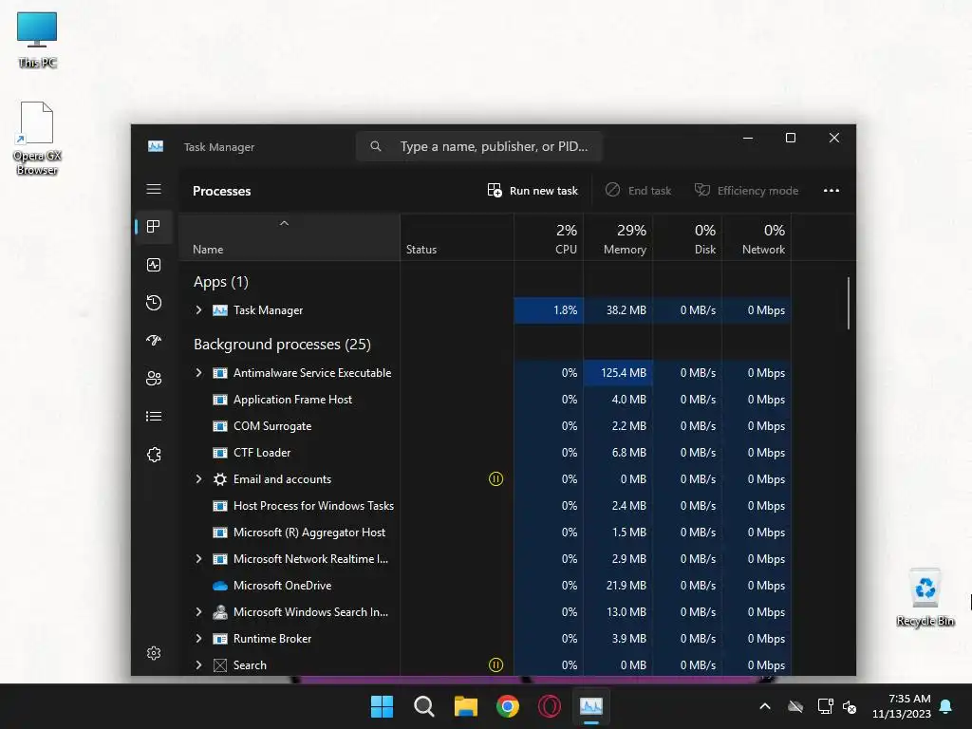Click the Efficiency mode button
Image resolution: width=972 pixels, height=729 pixels.
746,190
